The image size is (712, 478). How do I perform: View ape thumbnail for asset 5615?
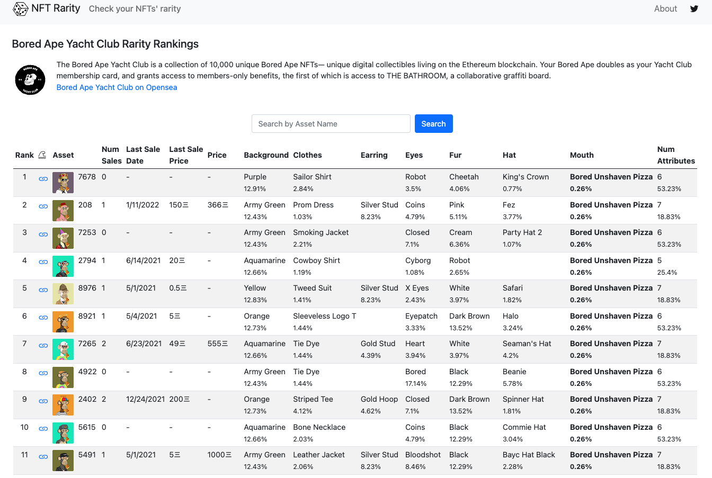point(63,433)
